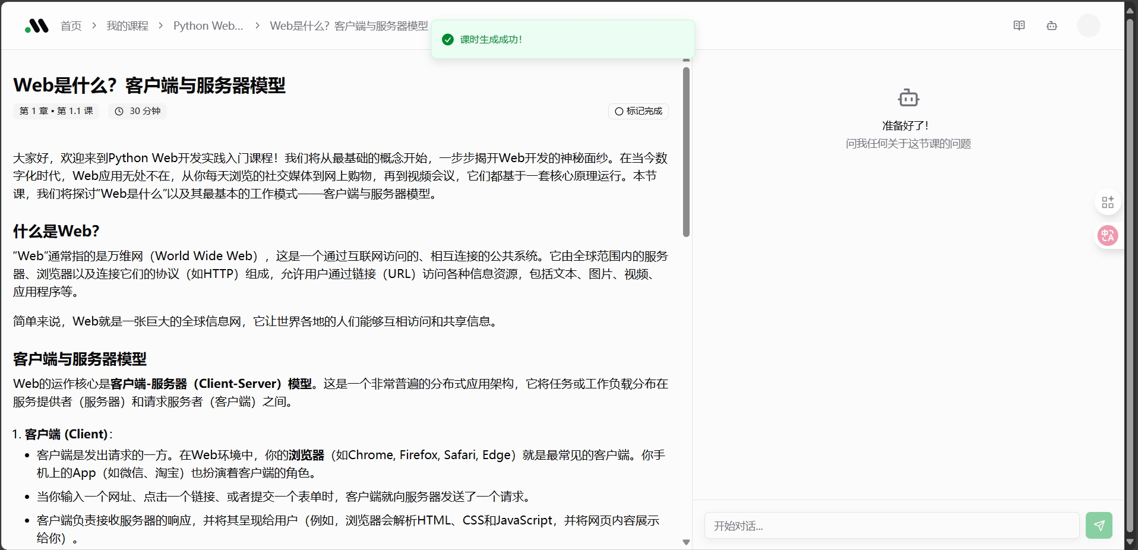Click the lesson scrollbar down arrow
Screen dimensions: 1138x550
pyautogui.click(x=686, y=542)
